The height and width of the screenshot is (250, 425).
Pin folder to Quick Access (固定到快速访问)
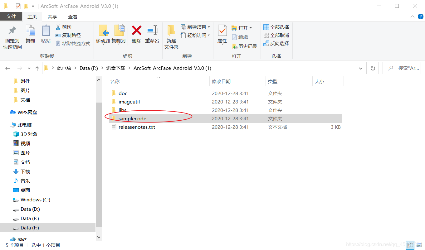coord(12,37)
